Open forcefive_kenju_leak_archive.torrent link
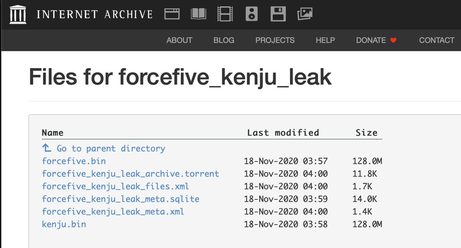This screenshot has height=248, width=461. pyautogui.click(x=131, y=174)
